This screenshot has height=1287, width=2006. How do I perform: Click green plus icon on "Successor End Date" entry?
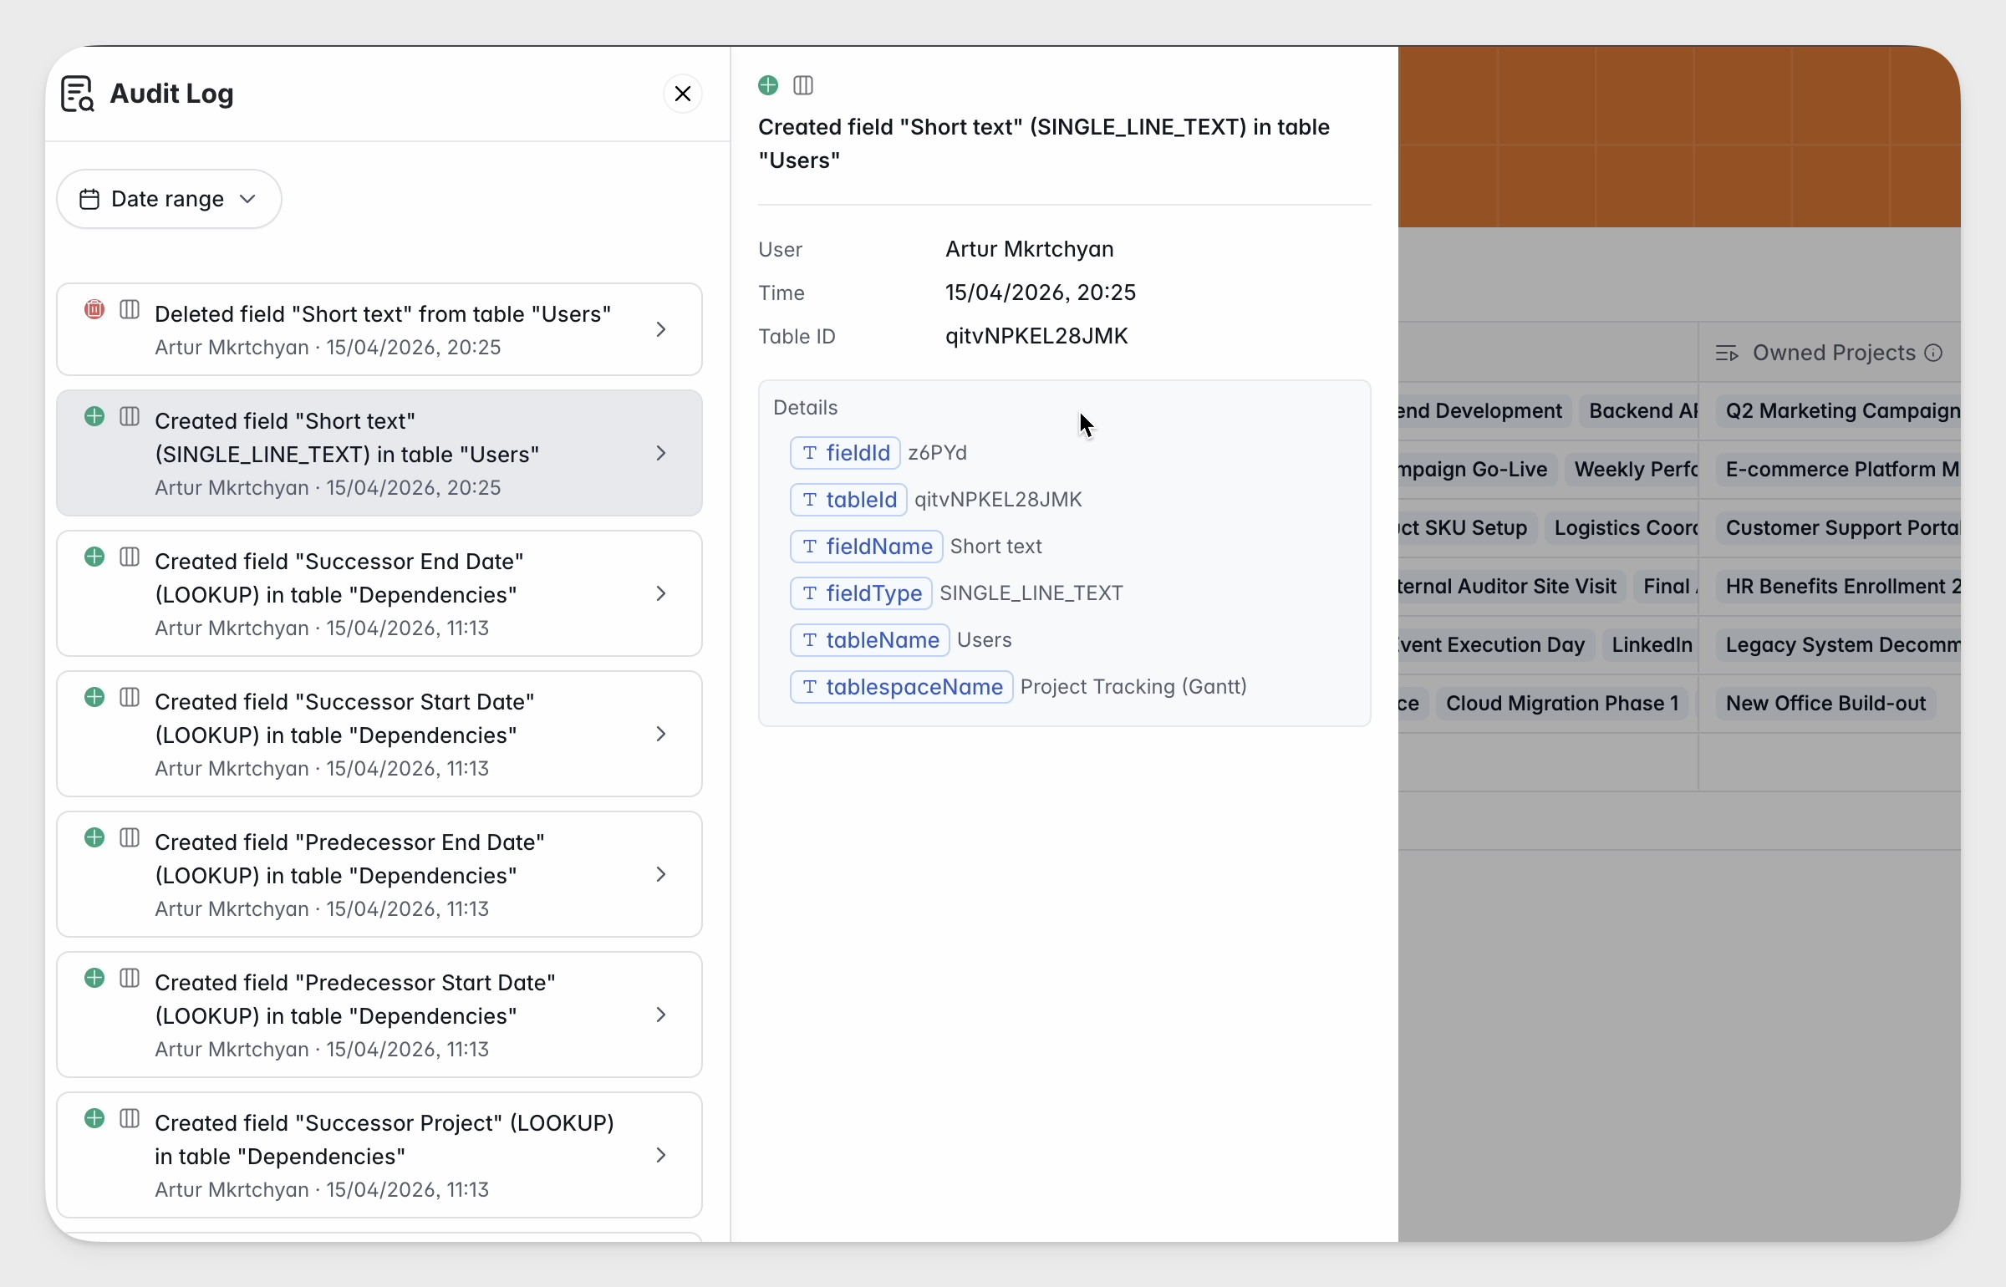pyautogui.click(x=94, y=557)
